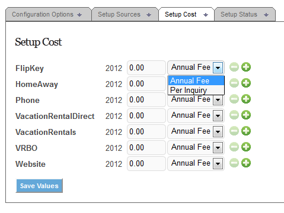
Task: Click arrow icon on Configuration Options tab
Action: (x=79, y=15)
